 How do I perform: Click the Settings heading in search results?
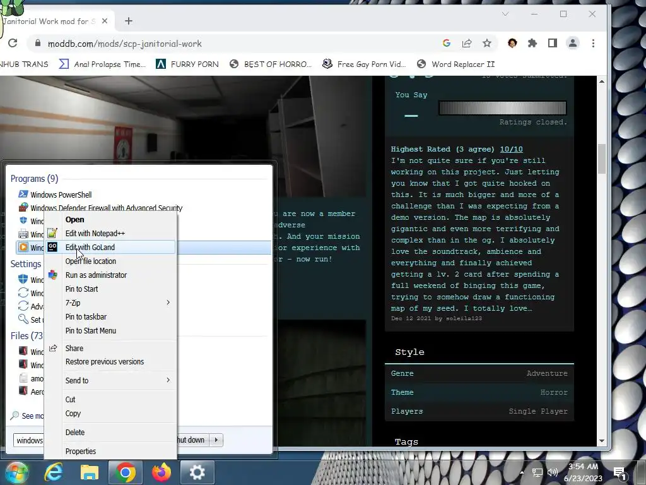pos(26,264)
